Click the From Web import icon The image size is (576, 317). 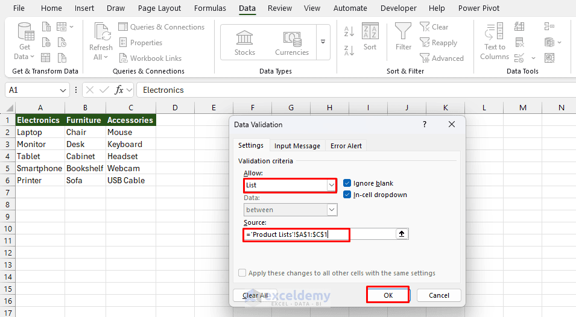click(46, 43)
